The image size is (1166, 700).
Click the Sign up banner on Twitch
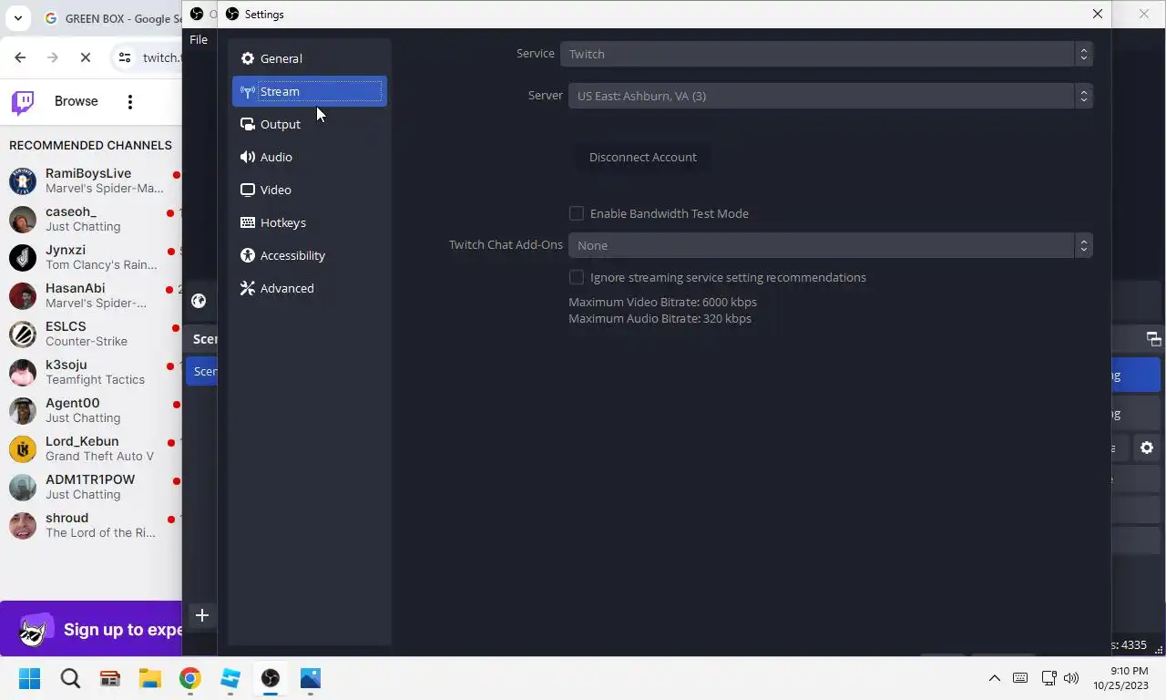(x=91, y=629)
